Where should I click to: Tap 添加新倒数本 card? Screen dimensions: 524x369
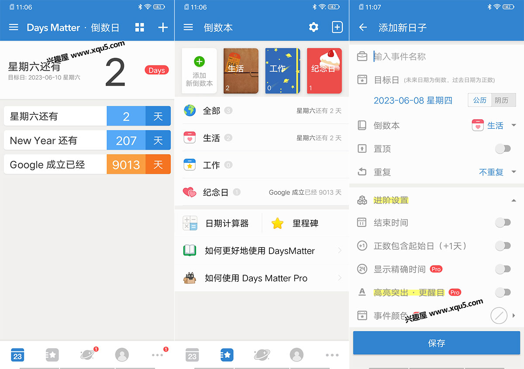point(199,71)
